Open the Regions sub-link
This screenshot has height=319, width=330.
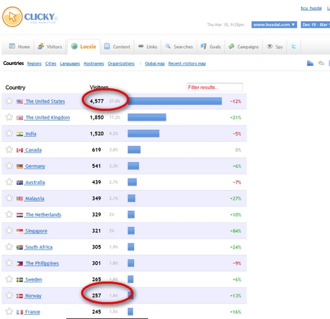point(35,64)
